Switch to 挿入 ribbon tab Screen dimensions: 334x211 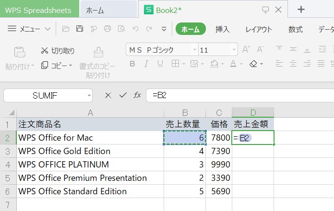coord(222,29)
